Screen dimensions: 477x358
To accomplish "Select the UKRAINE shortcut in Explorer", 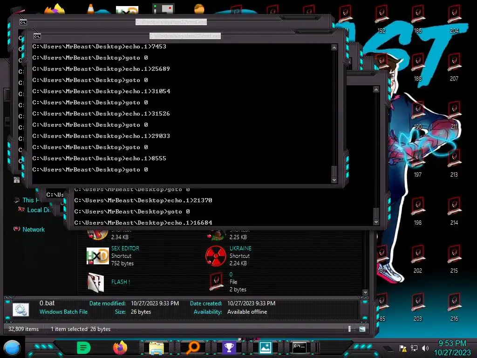I will (x=229, y=256).
